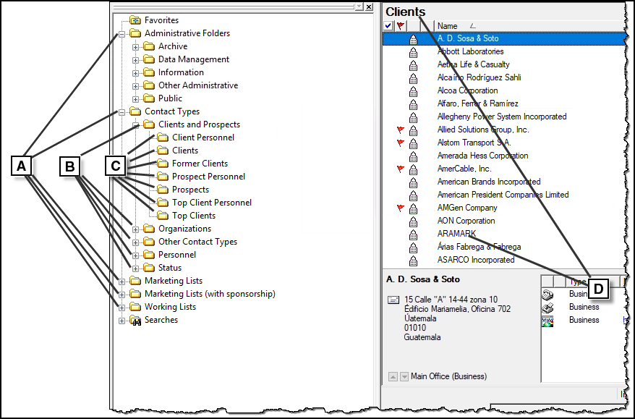Select the A. D. Sosa & Soto row
This screenshot has height=419, width=635.
pyautogui.click(x=504, y=39)
